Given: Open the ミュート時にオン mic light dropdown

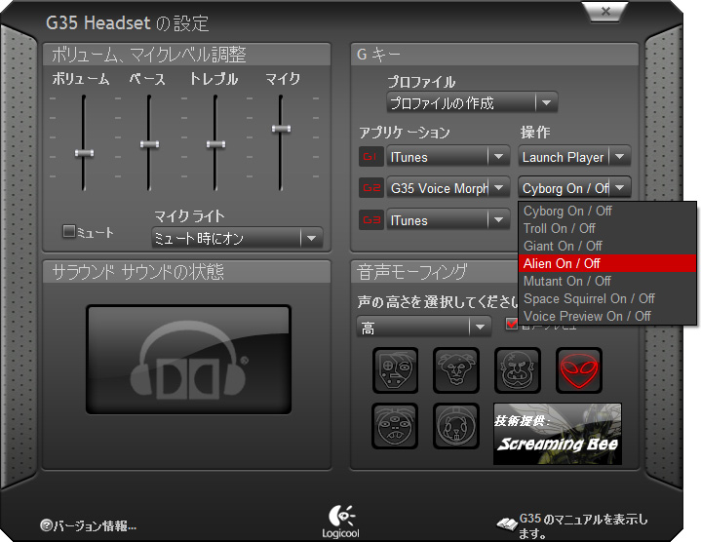Looking at the screenshot, I should [x=237, y=238].
